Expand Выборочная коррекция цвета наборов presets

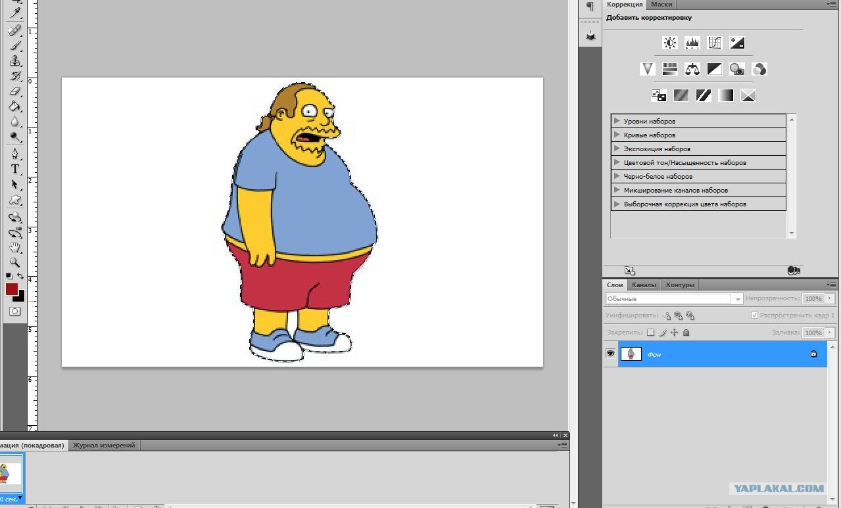pyautogui.click(x=617, y=204)
